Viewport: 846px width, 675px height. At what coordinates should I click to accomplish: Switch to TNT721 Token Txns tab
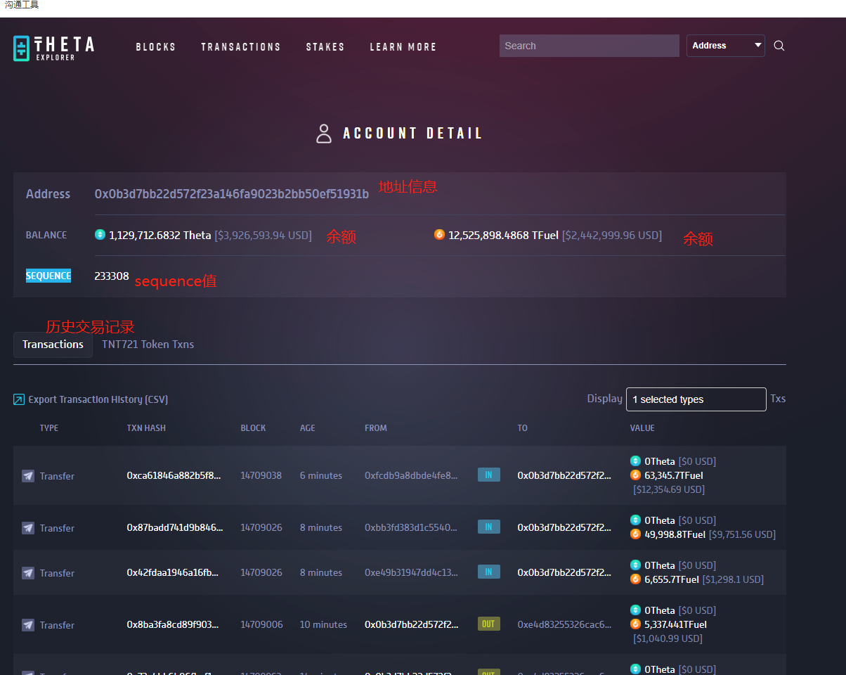point(148,345)
